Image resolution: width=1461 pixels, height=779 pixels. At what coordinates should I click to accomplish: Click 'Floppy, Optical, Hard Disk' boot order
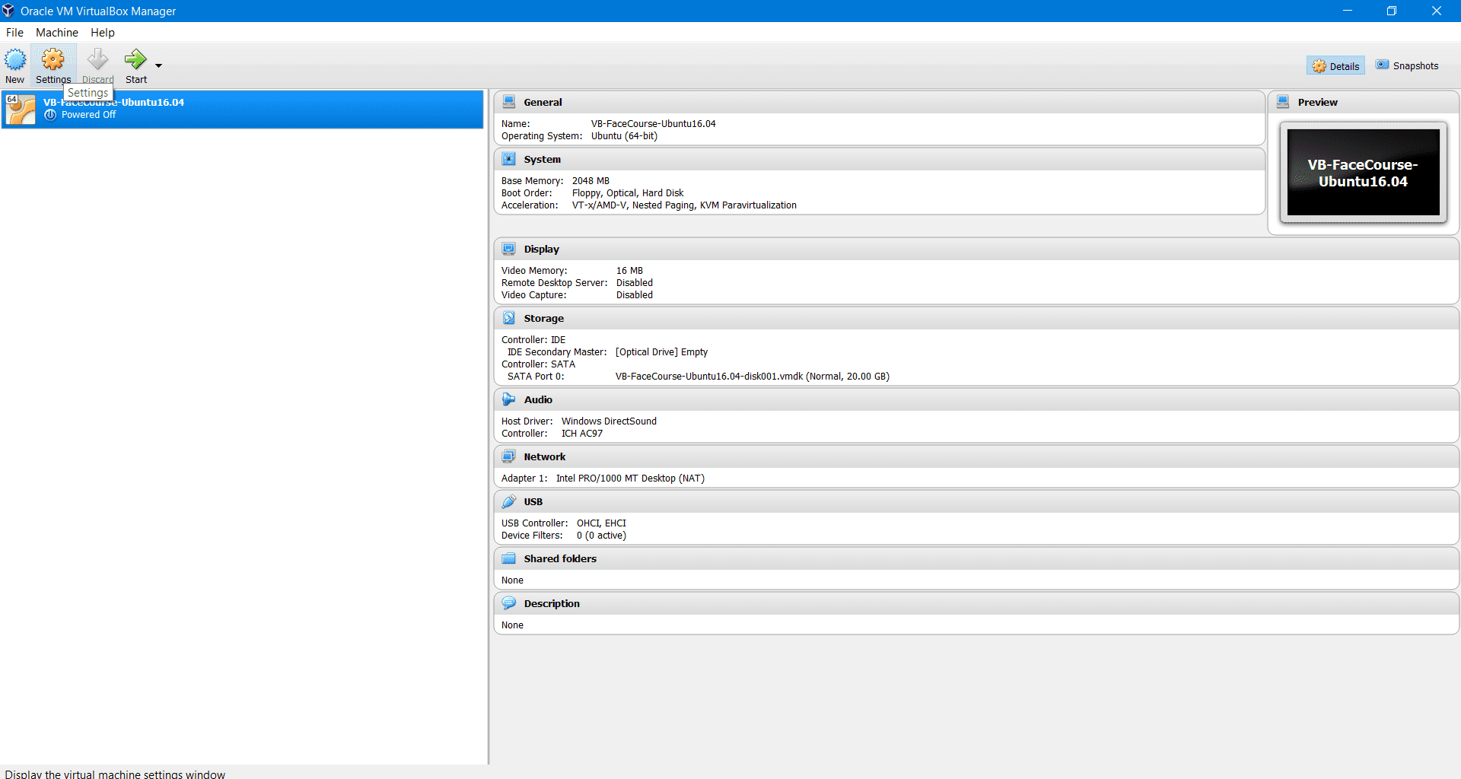pyautogui.click(x=628, y=193)
